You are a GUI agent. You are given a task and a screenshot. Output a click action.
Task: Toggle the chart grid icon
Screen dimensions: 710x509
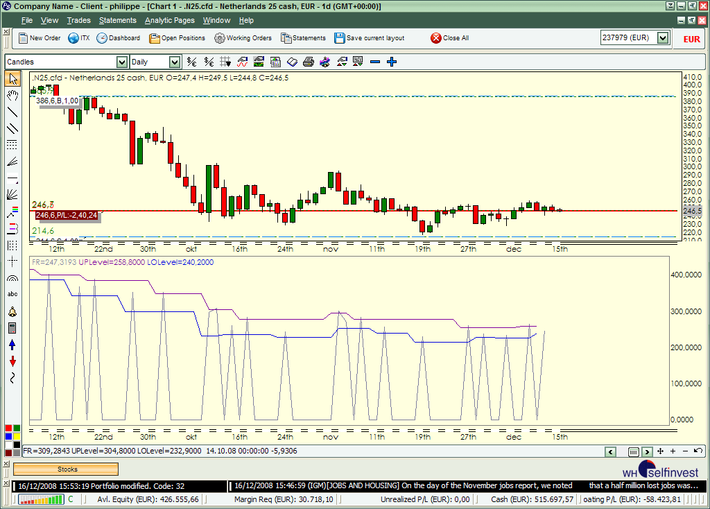(x=225, y=62)
